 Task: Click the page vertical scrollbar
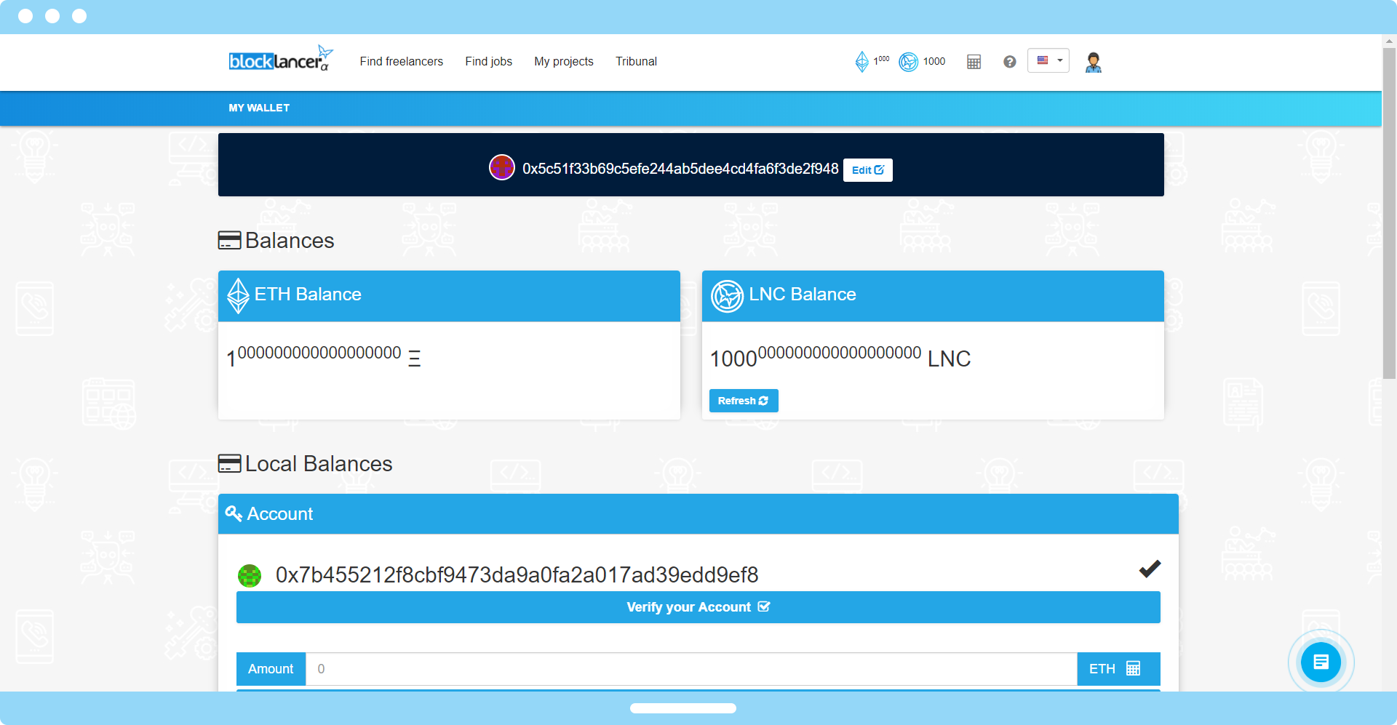1389,213
